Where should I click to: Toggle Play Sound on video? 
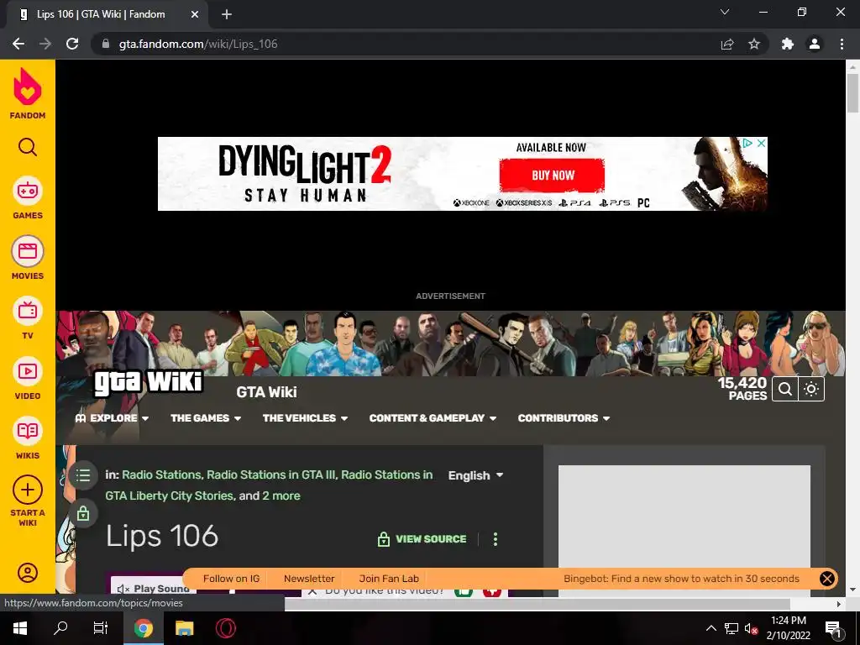click(154, 589)
